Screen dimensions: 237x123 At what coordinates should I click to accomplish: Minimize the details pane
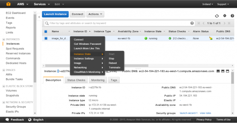(x=218, y=71)
